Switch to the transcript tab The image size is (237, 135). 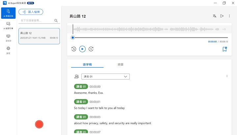tap(87, 65)
